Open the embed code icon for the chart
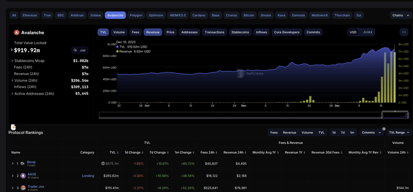Image resolution: width=413 pixels, height=192 pixels. (404, 32)
